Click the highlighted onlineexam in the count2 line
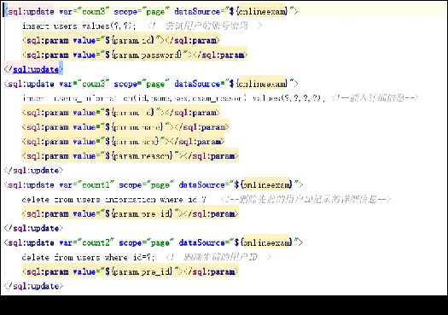448x315 pixels. tap(266, 242)
